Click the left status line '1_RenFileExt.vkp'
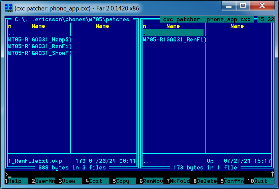The image size is (279, 189). (35, 161)
